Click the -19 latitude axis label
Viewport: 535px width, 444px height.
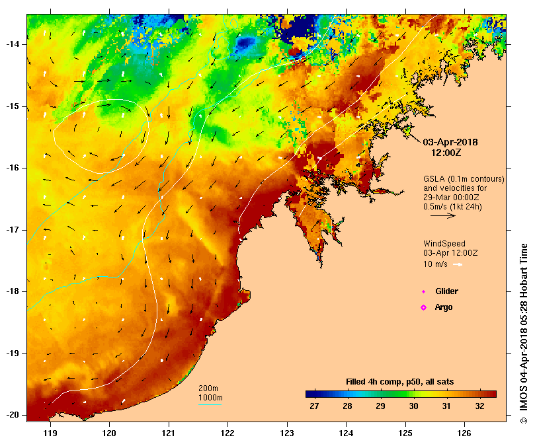(x=13, y=353)
